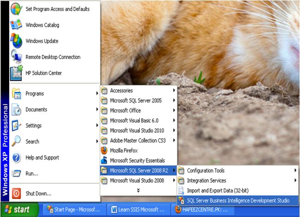Expand the Microsoft Office submenu arrow

[x=174, y=110]
